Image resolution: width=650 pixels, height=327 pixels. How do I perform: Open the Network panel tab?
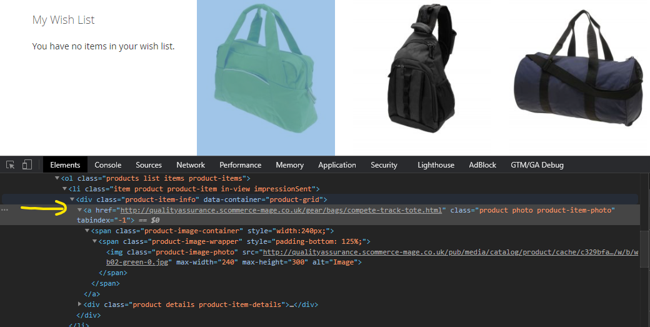click(x=191, y=165)
